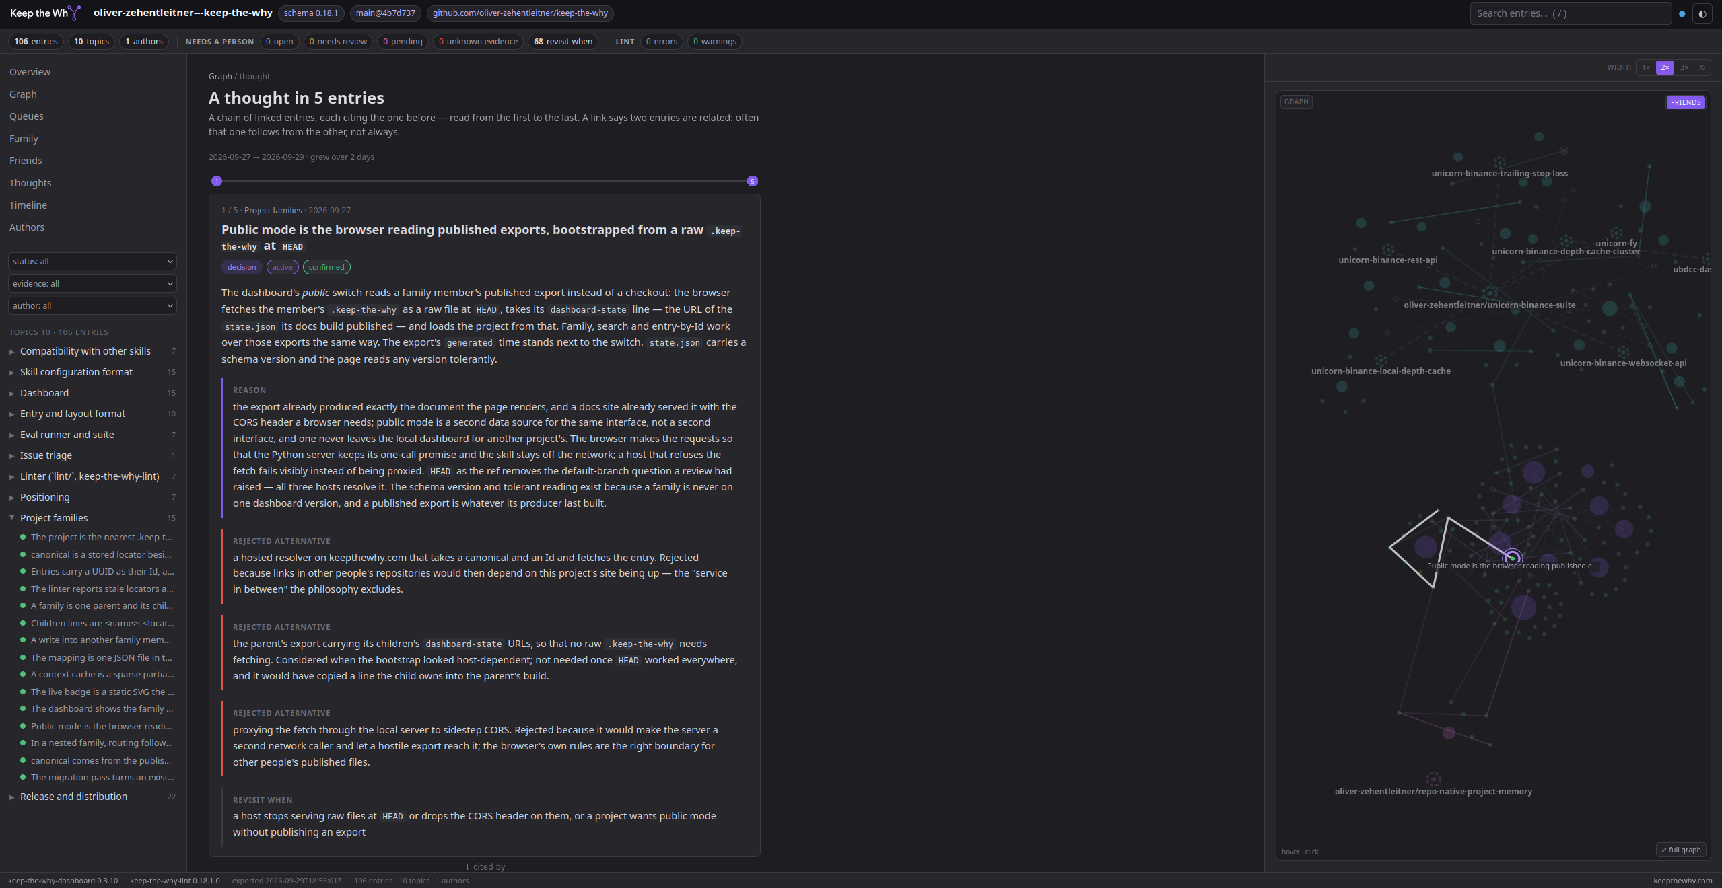Image resolution: width=1722 pixels, height=888 pixels.
Task: Click the Project families link in entry header
Action: [x=273, y=211]
